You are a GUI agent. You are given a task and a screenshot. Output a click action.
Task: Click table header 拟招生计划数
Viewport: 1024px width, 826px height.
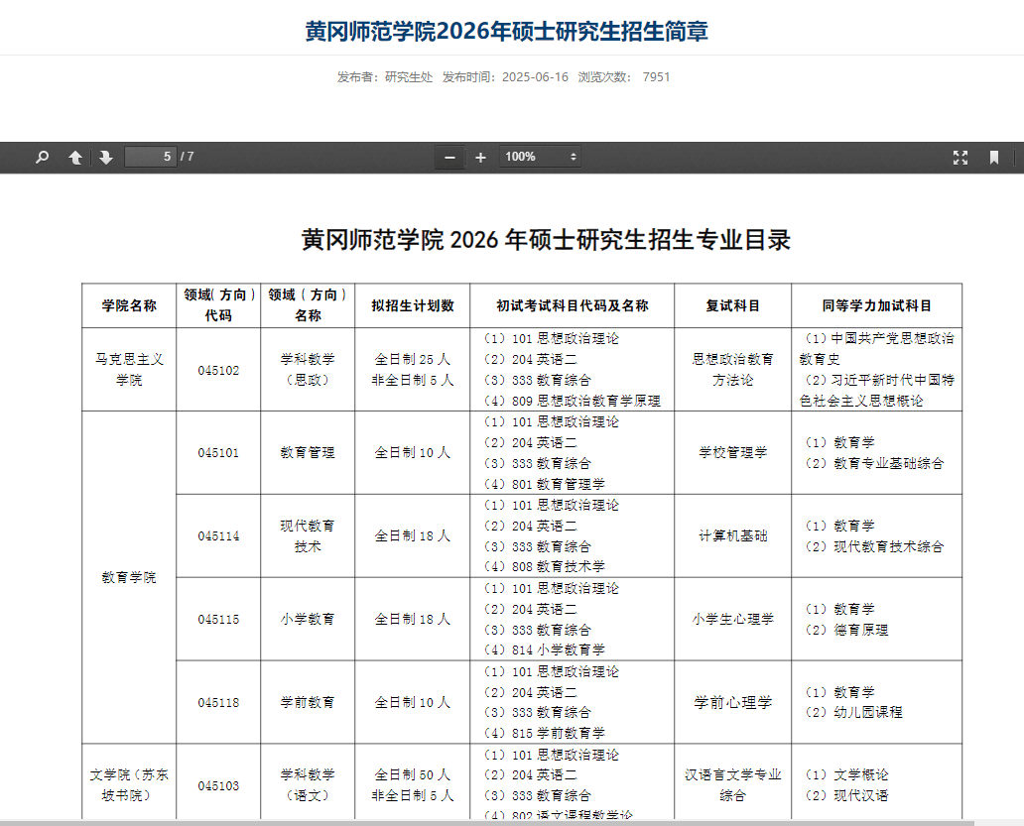[x=412, y=305]
